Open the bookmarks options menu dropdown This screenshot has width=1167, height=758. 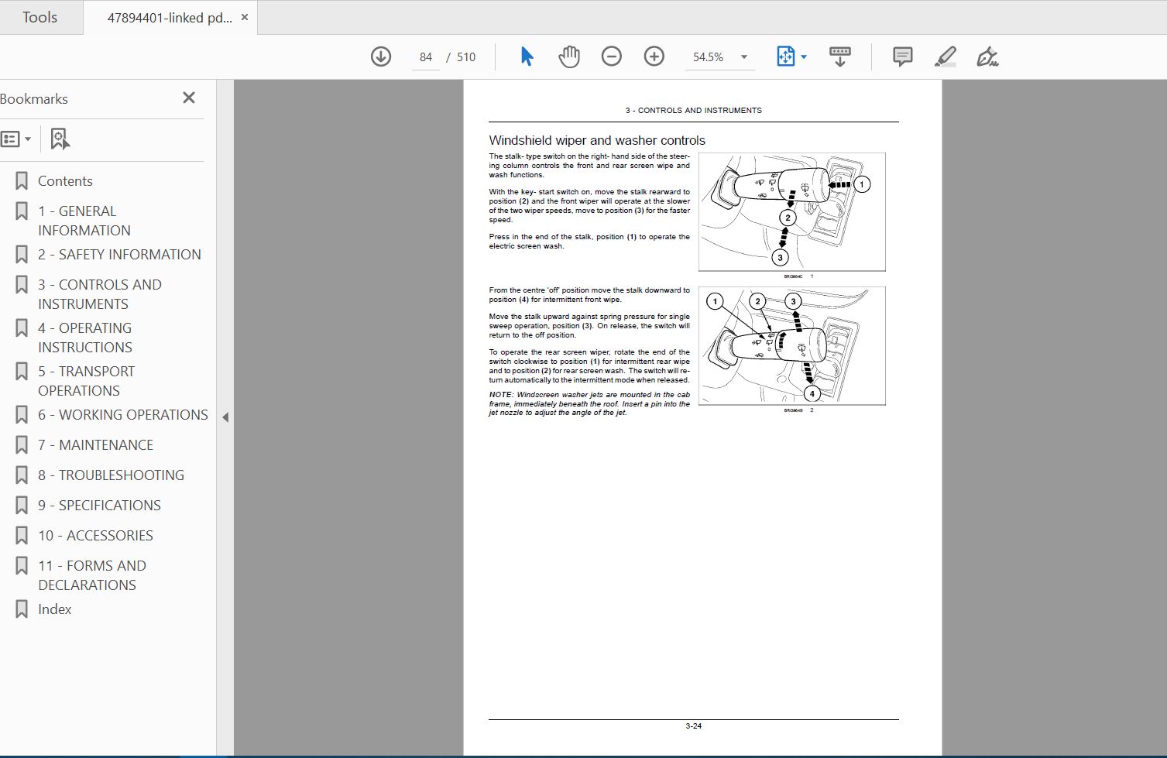[16, 139]
